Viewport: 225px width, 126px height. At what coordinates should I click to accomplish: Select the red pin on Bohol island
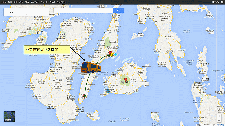click(x=126, y=80)
